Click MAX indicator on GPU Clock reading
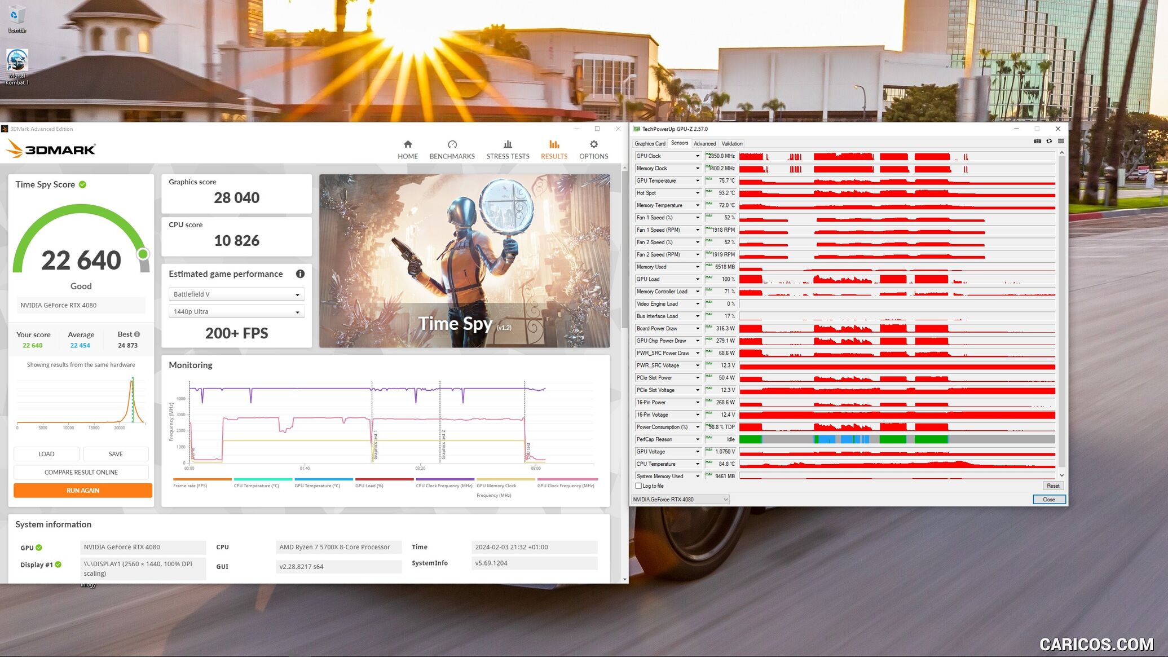The width and height of the screenshot is (1168, 657). pos(709,155)
